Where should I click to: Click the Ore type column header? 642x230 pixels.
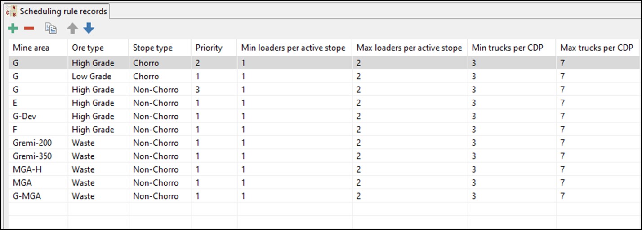(x=88, y=48)
